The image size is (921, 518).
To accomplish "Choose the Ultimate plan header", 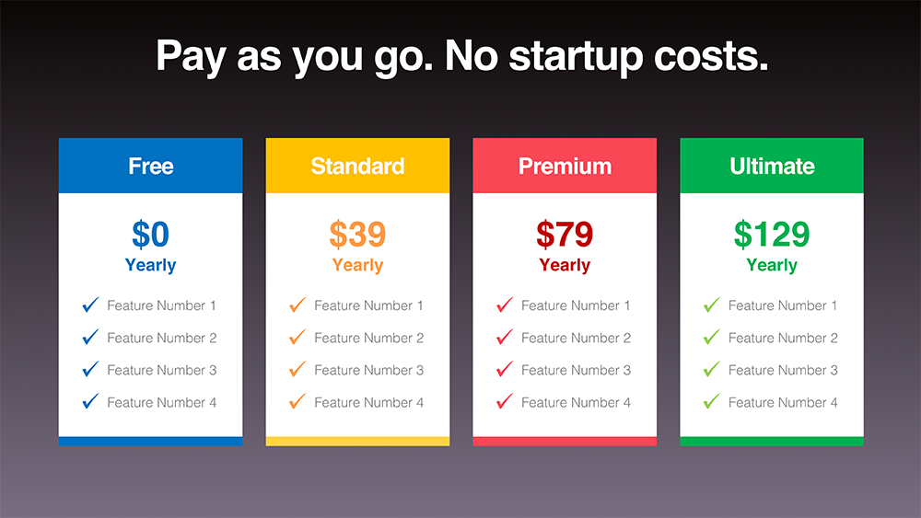I will pyautogui.click(x=772, y=166).
